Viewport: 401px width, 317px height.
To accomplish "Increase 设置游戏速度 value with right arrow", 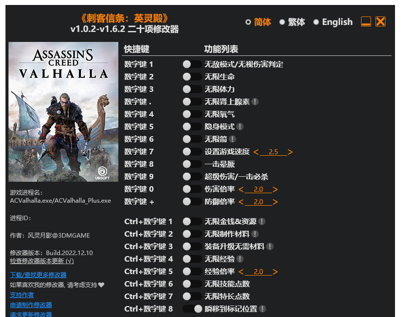I will (290, 152).
